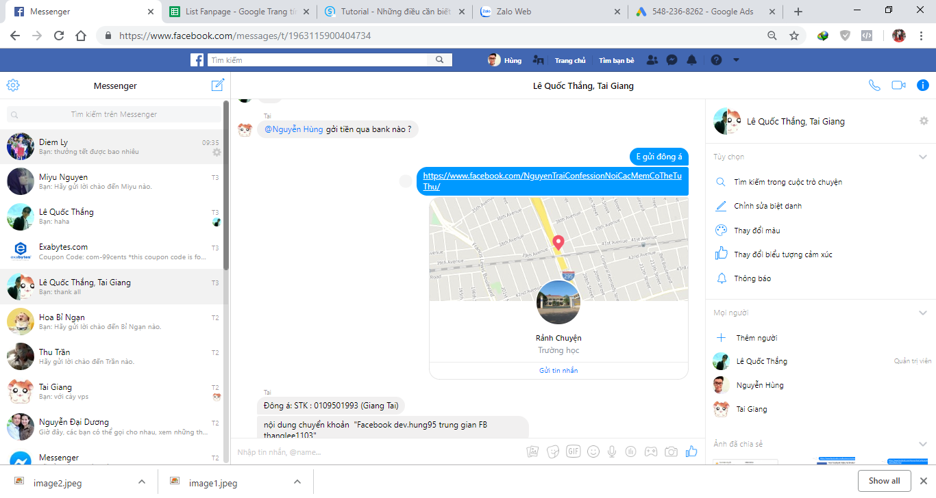Viewport: 936px width, 498px height.
Task: Open Diem Ly conversation gear icon
Action: coord(217,153)
